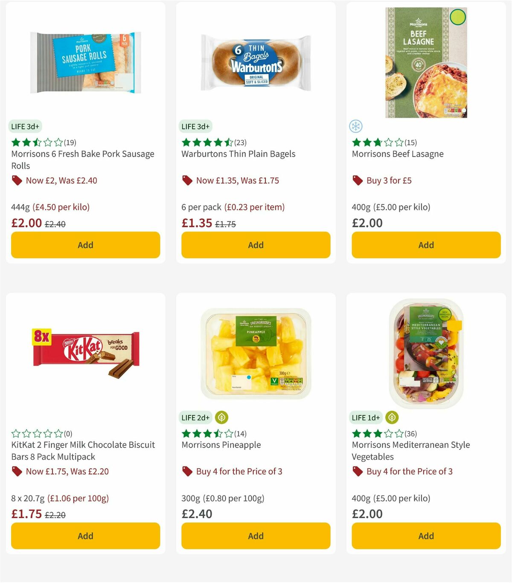Click the LIFE 3d+ badge on Pork Sausage Rolls
This screenshot has width=512, height=583.
[x=25, y=126]
